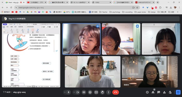Open media controls icon in toolbar
This screenshot has width=182, height=97.
pos(167,8)
